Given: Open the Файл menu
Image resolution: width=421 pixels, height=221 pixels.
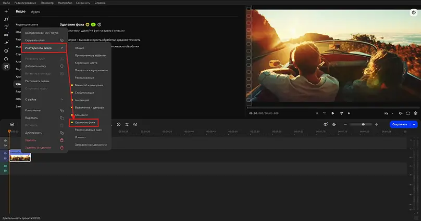Looking at the screenshot, I should click(6, 3).
